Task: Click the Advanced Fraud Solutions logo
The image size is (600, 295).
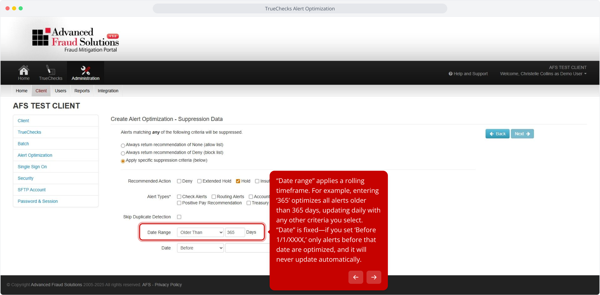Action: 76,40
